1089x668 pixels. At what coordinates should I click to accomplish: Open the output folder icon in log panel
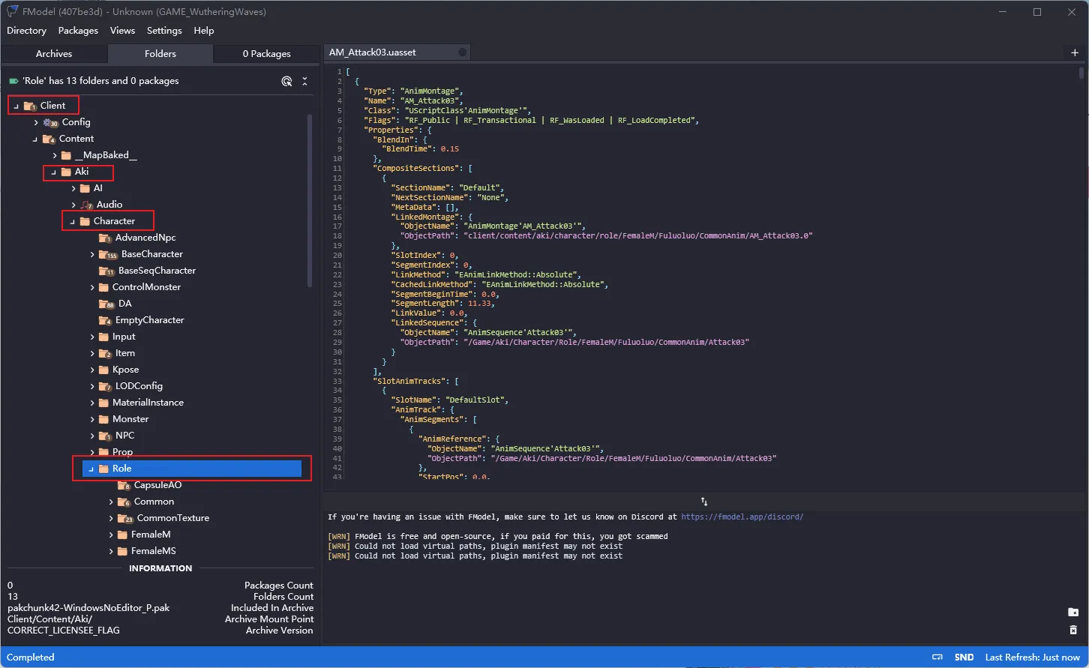[1073, 613]
